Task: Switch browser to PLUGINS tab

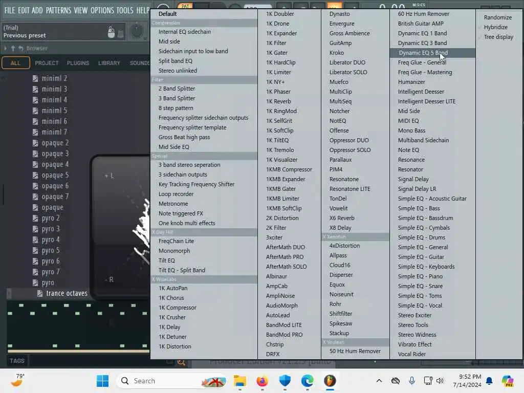Action: (78, 63)
